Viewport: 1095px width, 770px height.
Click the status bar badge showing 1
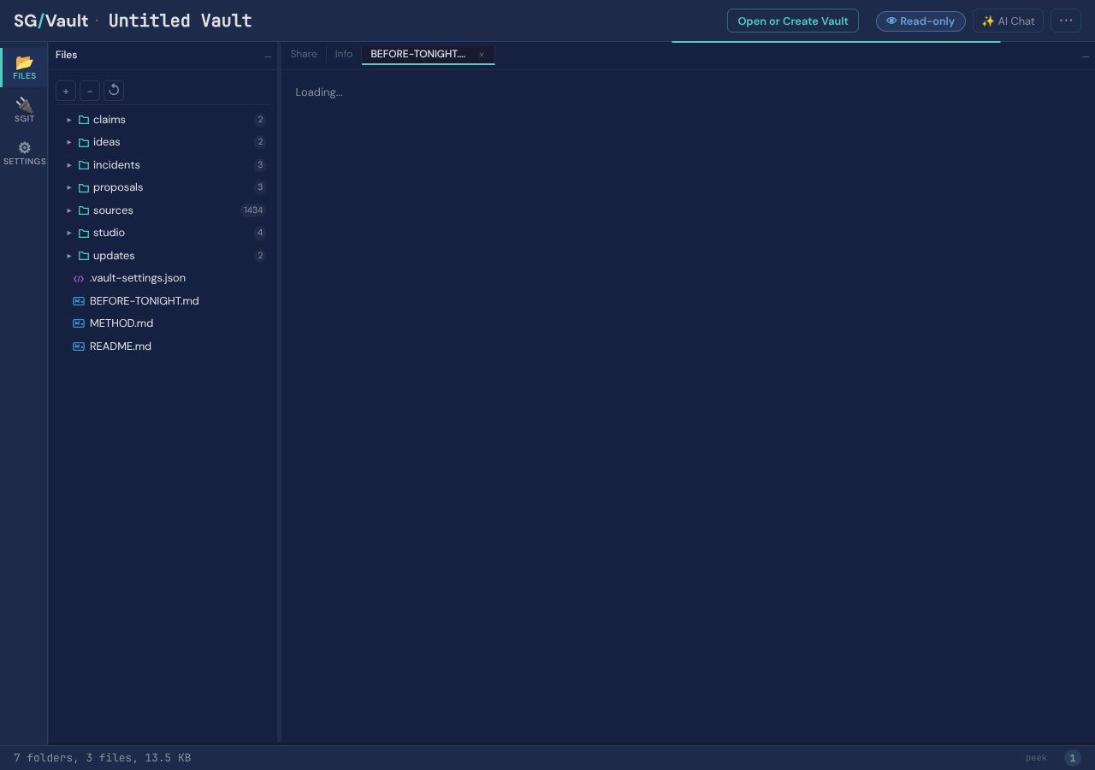(1073, 758)
